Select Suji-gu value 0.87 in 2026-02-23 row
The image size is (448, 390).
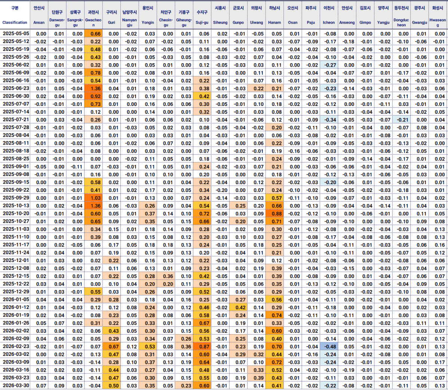(202, 347)
